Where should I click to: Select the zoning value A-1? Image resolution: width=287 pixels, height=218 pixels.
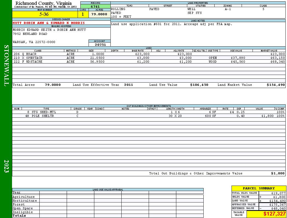tap(228, 9)
